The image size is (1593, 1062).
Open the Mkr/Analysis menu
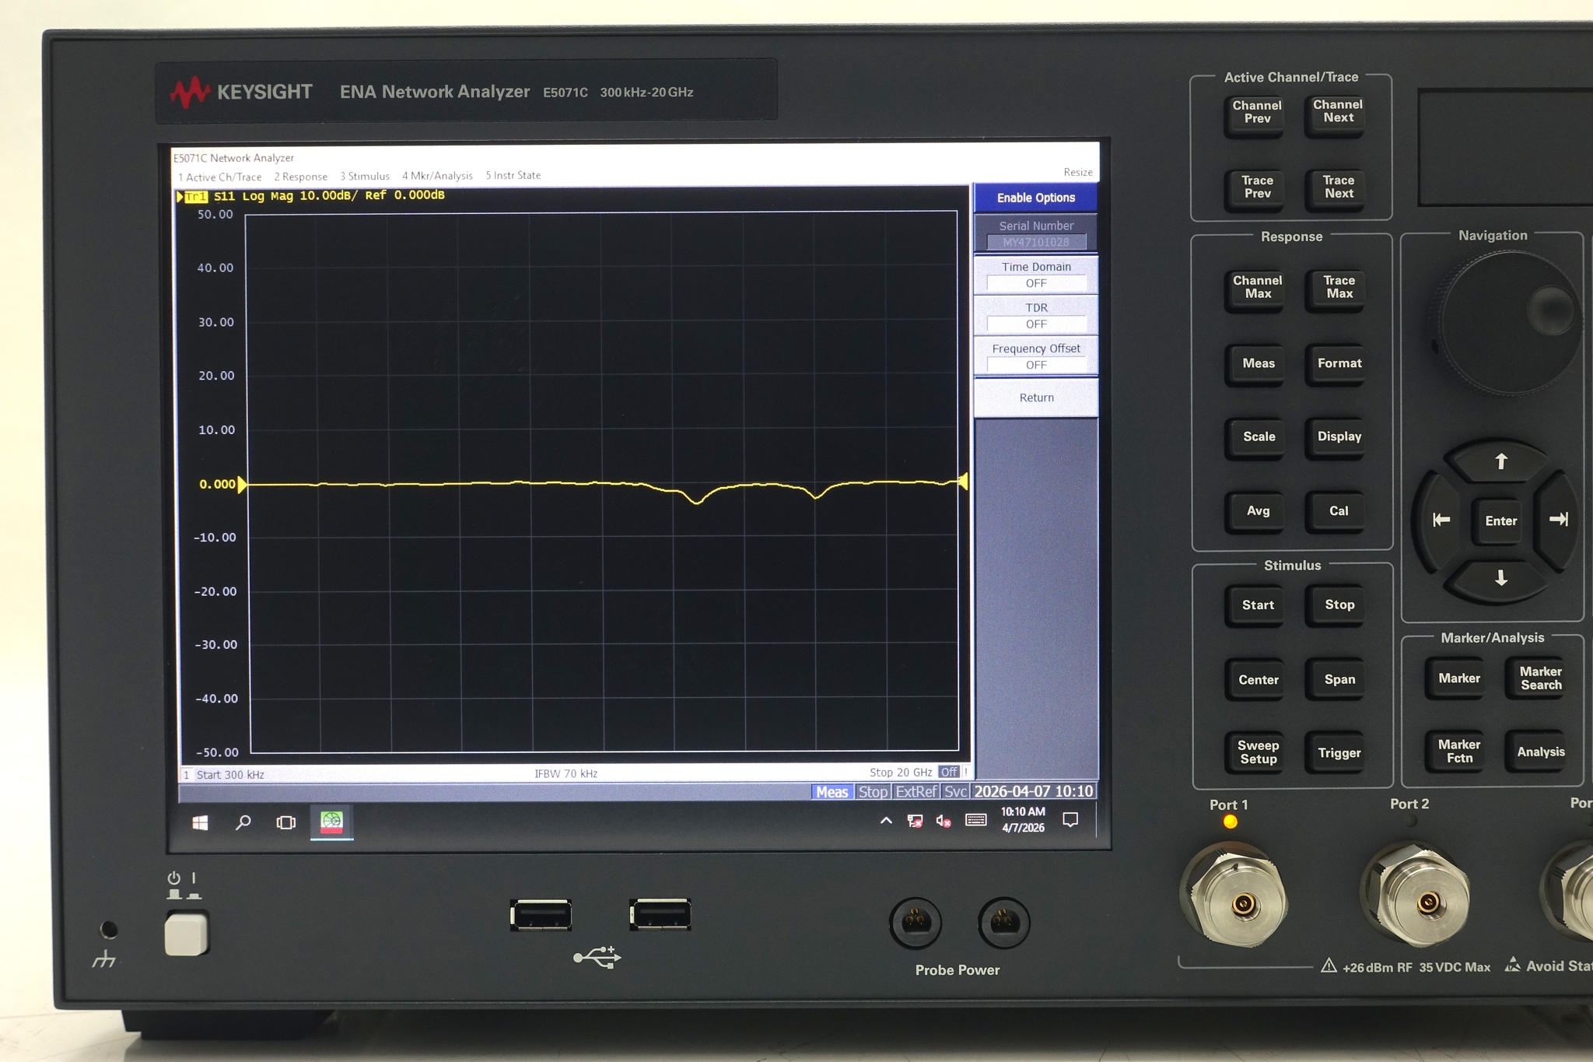(437, 176)
